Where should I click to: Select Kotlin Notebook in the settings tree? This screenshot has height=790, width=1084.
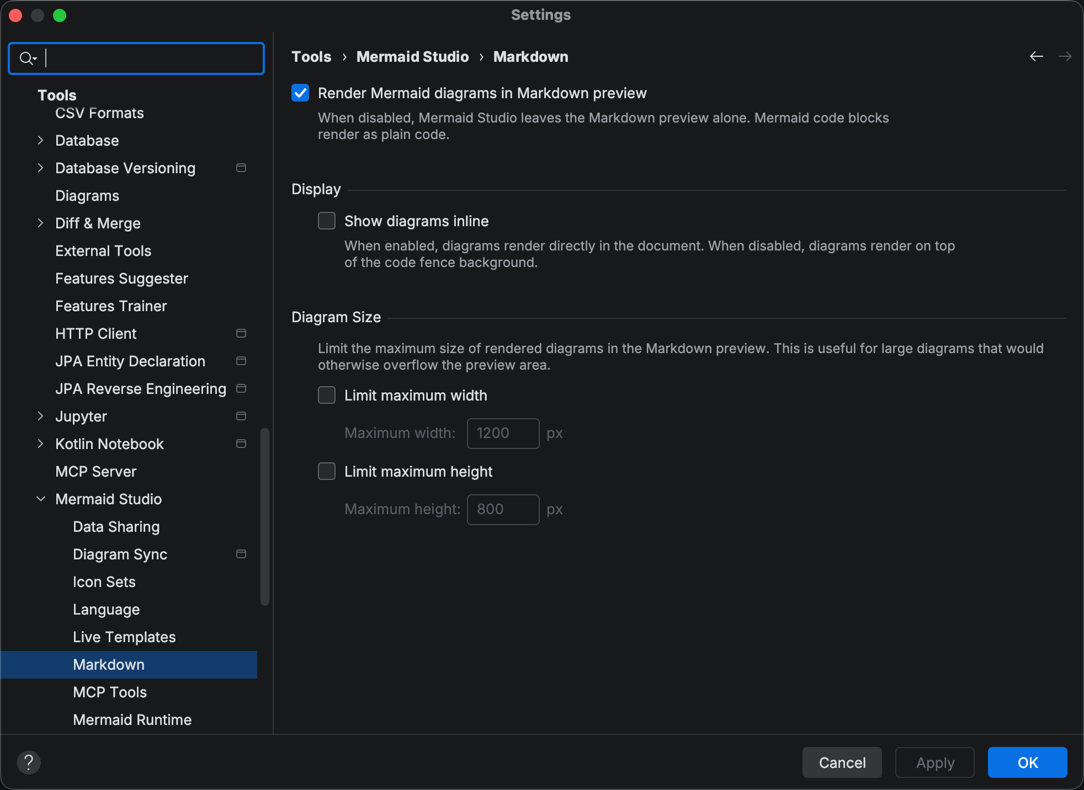109,444
